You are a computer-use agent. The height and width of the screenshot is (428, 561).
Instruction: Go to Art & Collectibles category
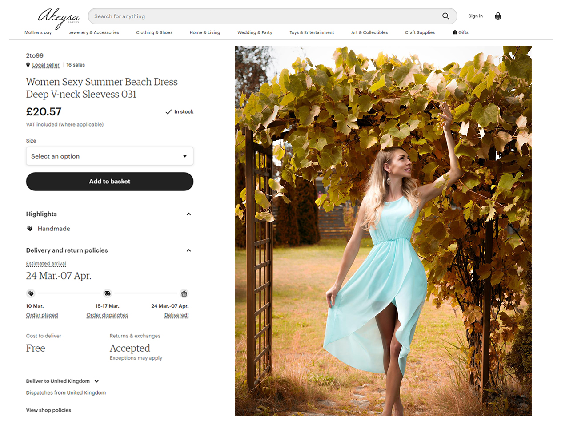pyautogui.click(x=369, y=32)
